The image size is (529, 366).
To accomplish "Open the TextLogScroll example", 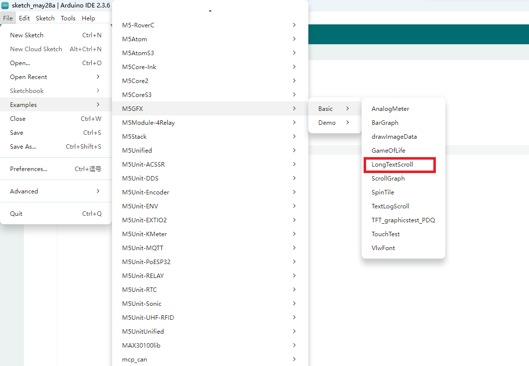I will tap(403, 206).
